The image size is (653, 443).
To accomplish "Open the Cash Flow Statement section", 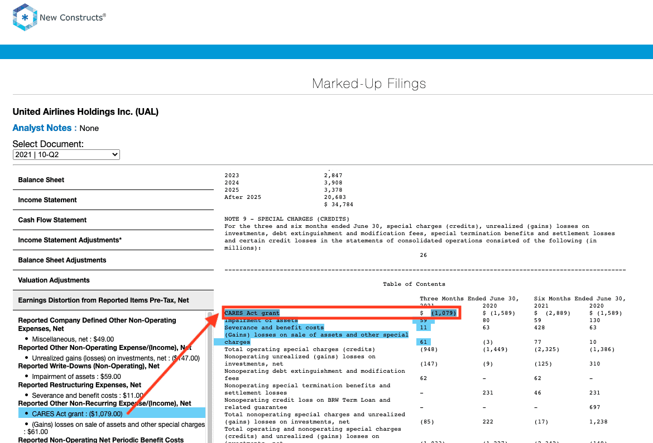I will click(x=113, y=220).
